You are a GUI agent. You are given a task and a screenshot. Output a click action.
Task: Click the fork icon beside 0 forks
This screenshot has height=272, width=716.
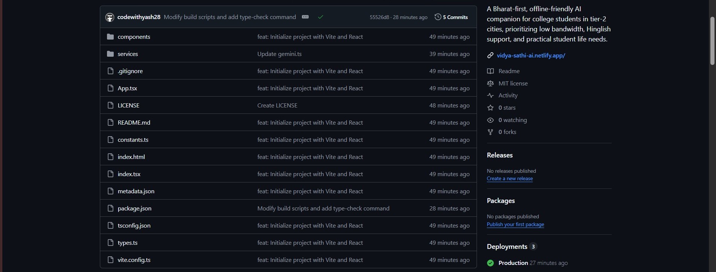pyautogui.click(x=490, y=132)
